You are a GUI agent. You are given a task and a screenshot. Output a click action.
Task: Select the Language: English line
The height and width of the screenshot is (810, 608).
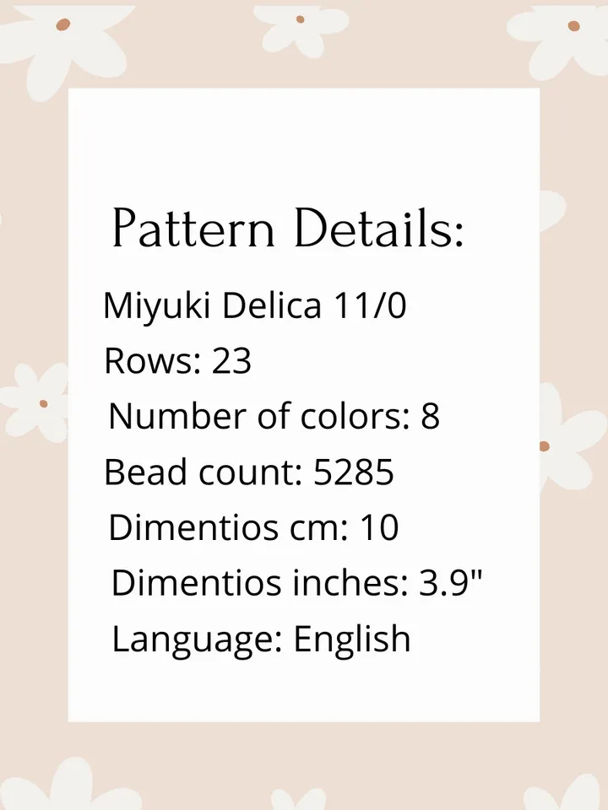pyautogui.click(x=261, y=640)
